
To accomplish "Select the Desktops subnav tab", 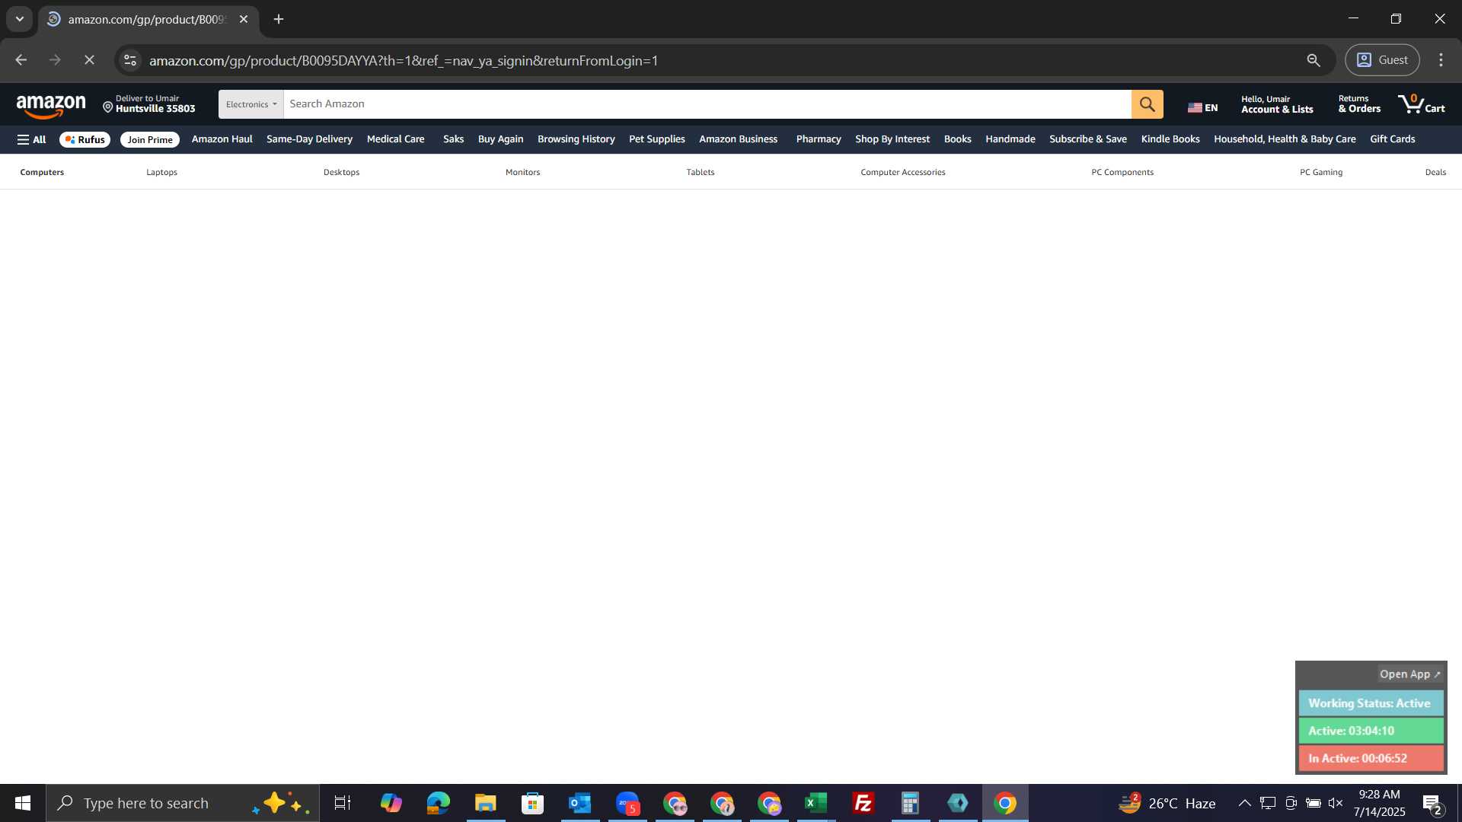I will (x=341, y=172).
